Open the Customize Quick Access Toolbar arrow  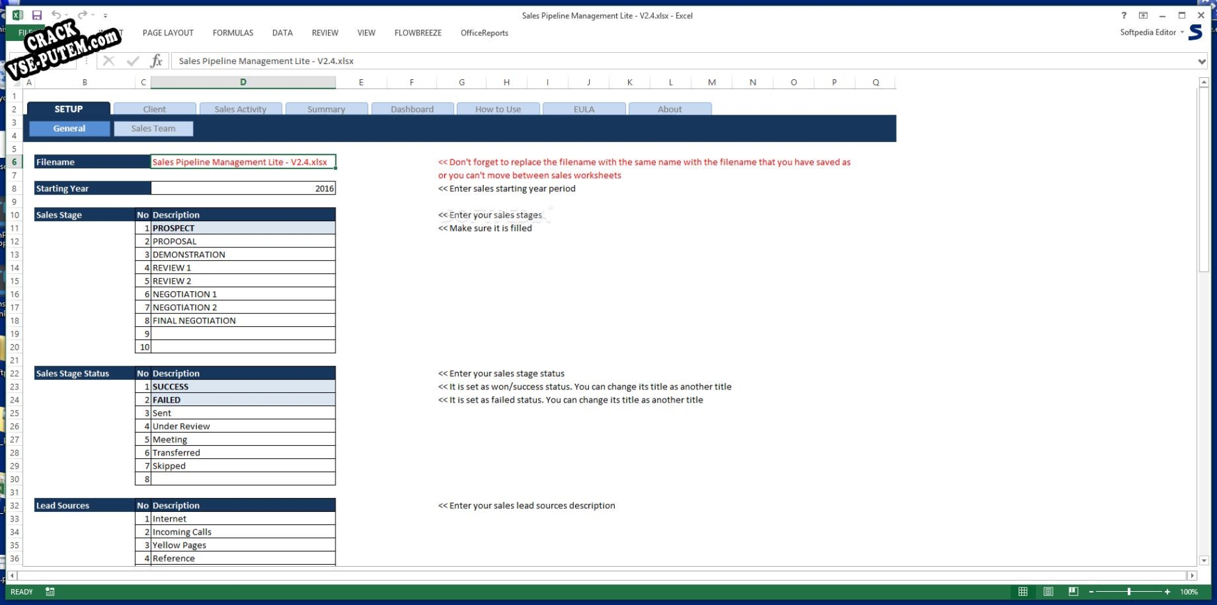point(105,15)
